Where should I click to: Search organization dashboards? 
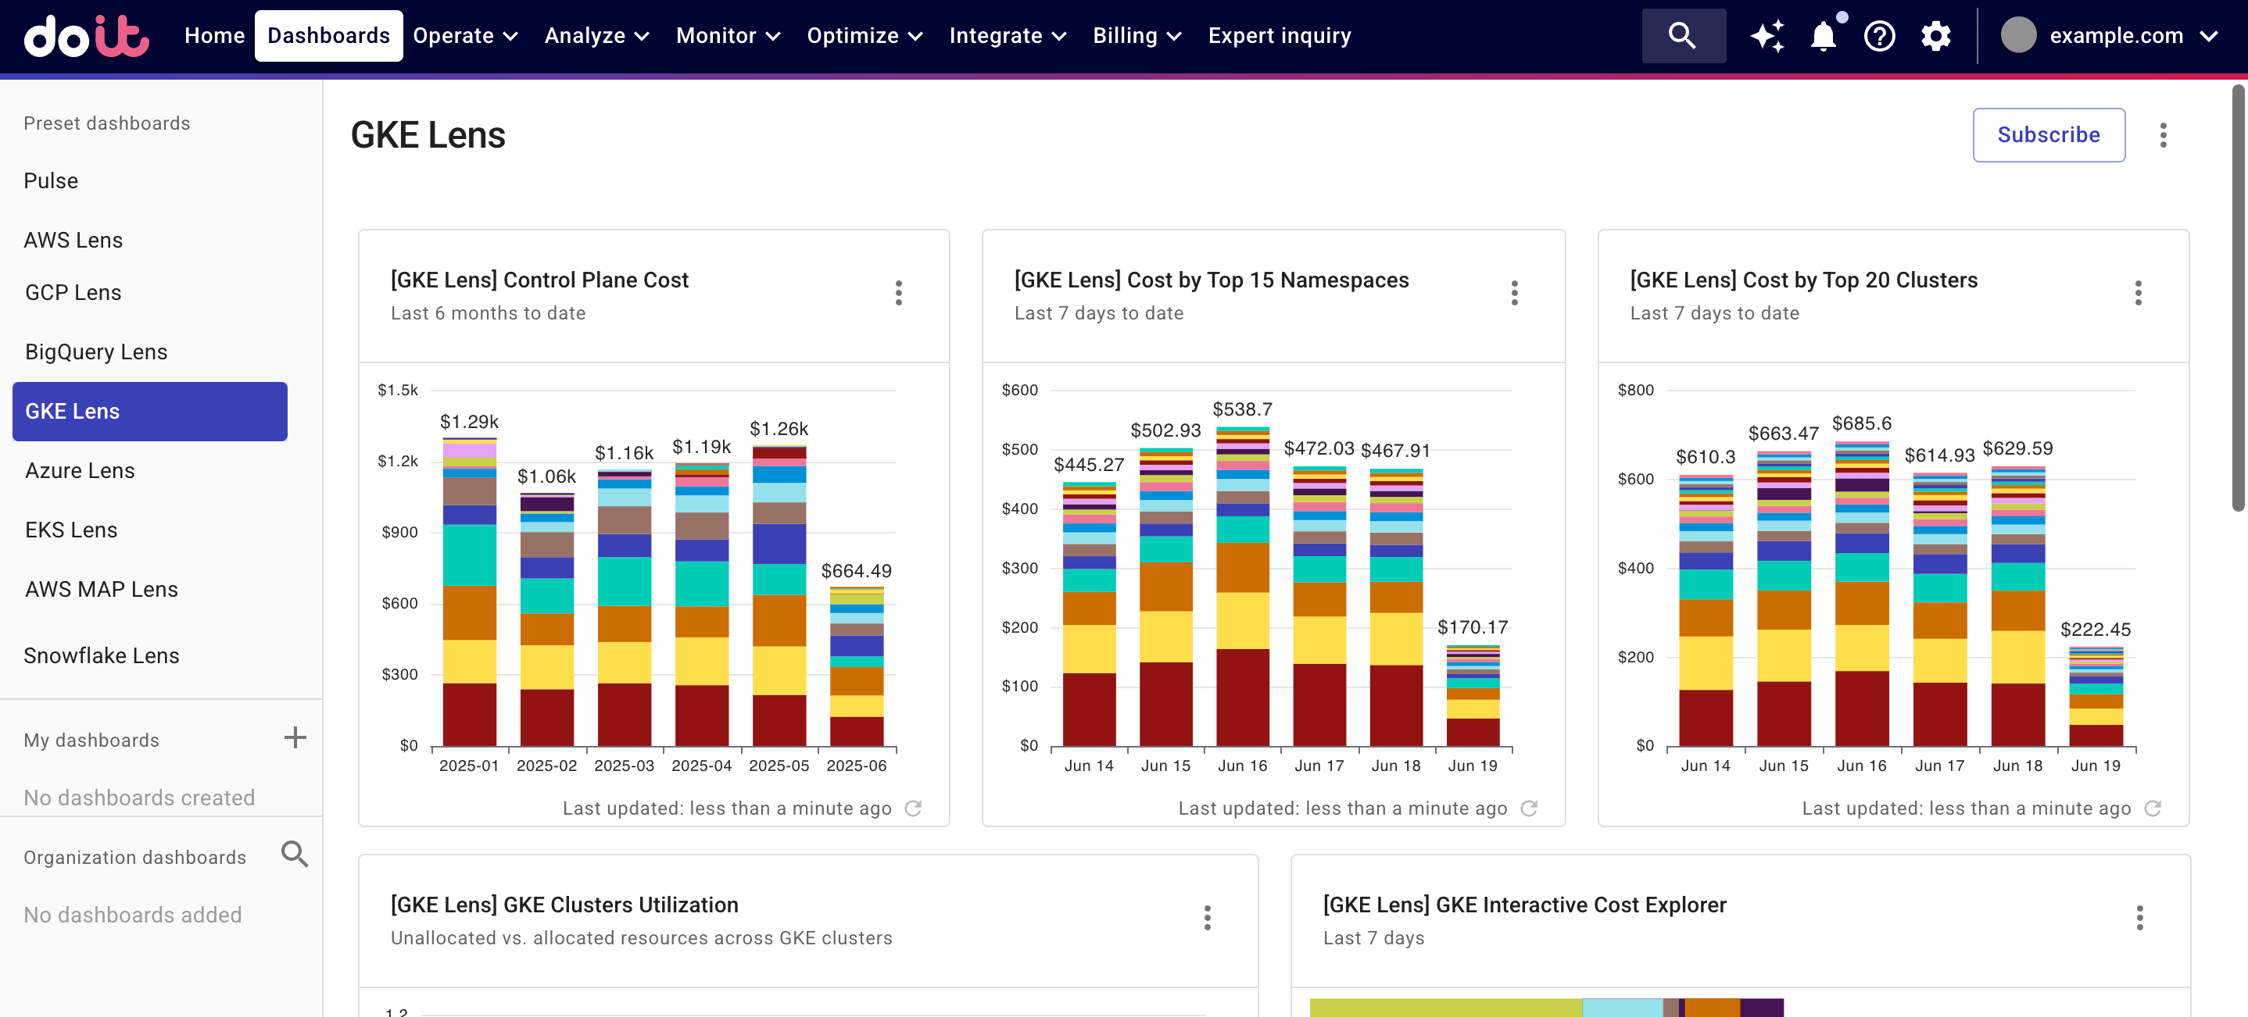[295, 854]
